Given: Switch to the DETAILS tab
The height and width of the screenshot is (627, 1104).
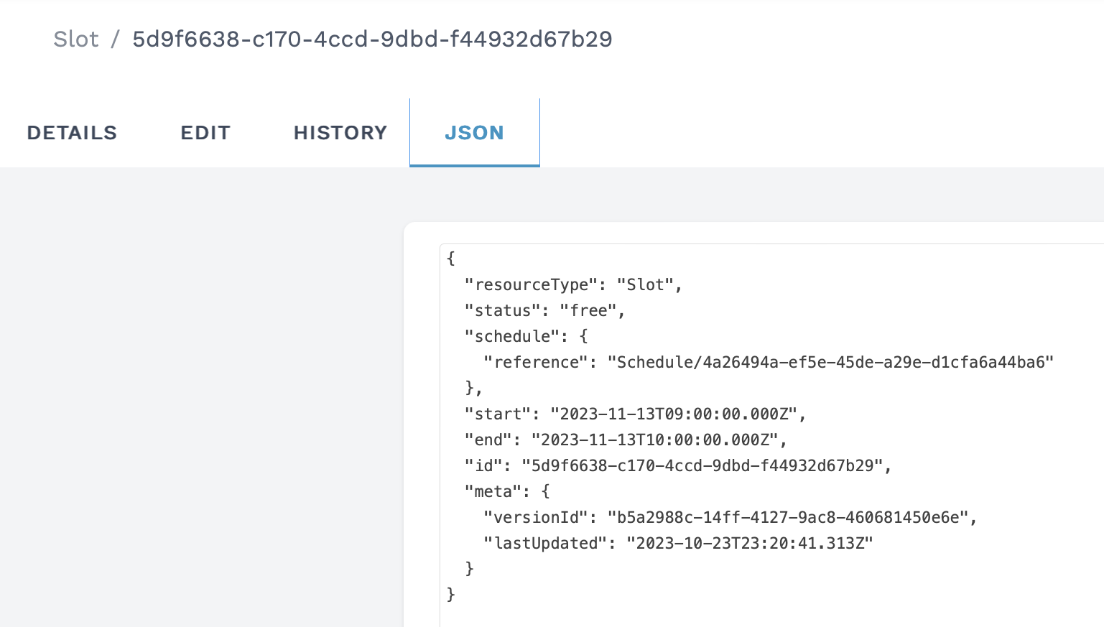Looking at the screenshot, I should (x=72, y=133).
